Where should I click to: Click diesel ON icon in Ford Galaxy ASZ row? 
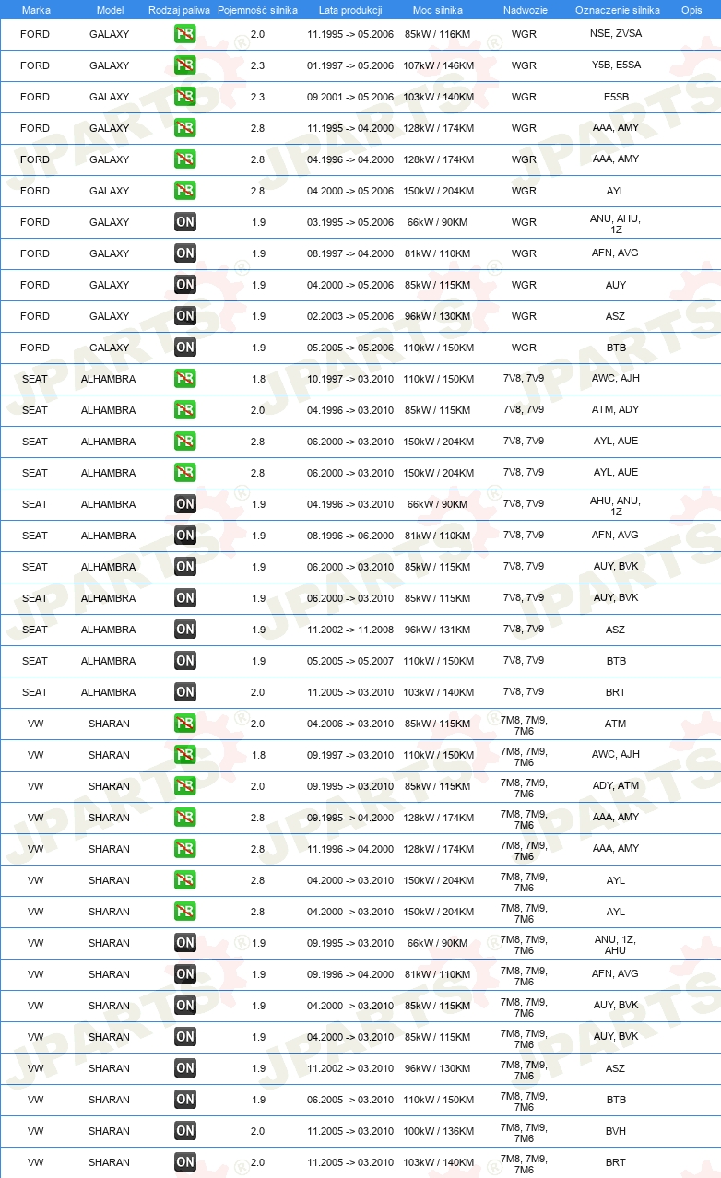pos(185,316)
